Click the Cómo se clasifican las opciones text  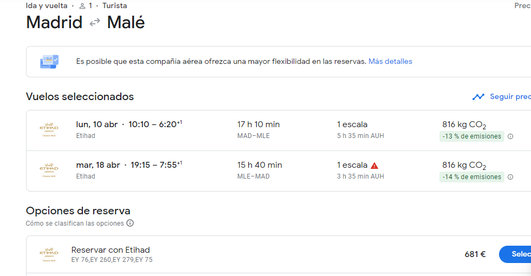(x=75, y=223)
